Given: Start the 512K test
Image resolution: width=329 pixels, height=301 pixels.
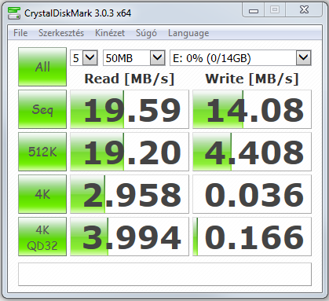Looking at the screenshot, I should coord(42,152).
